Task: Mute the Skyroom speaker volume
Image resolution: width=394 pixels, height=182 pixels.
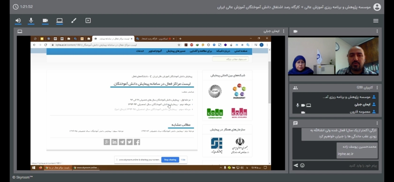Action: coord(18,20)
